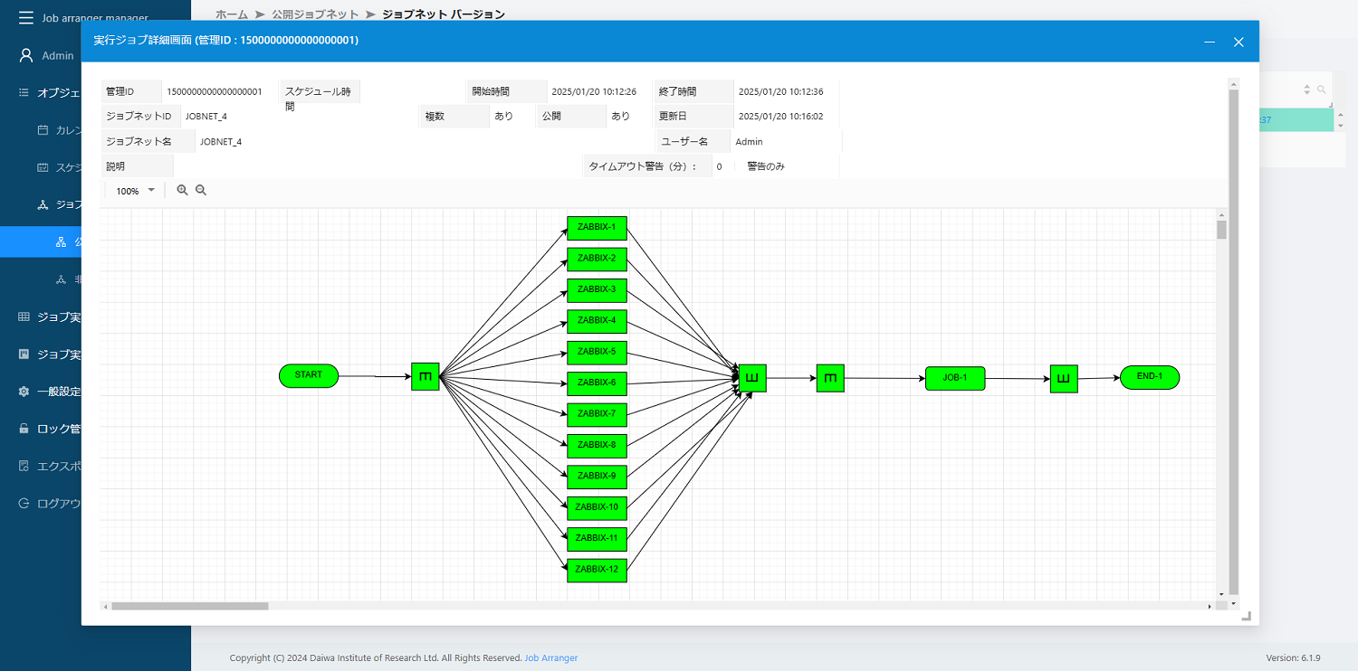Screen dimensions: 1358x671
Task: Go to 公開ジョブネット in the breadcrumb
Action: point(315,14)
